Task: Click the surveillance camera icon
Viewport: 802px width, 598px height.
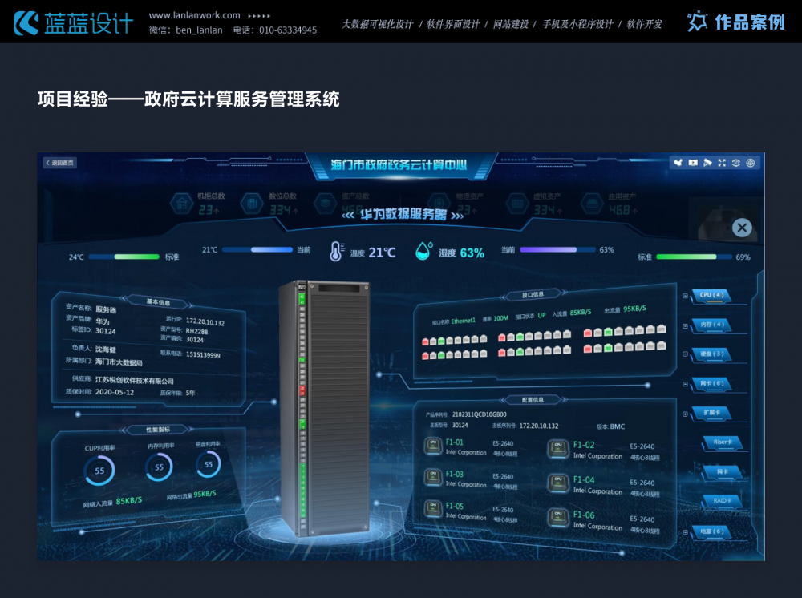Action: pos(707,163)
